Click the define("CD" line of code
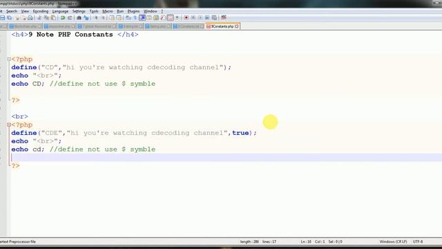Screen dimensions: 442x249 click(x=122, y=68)
